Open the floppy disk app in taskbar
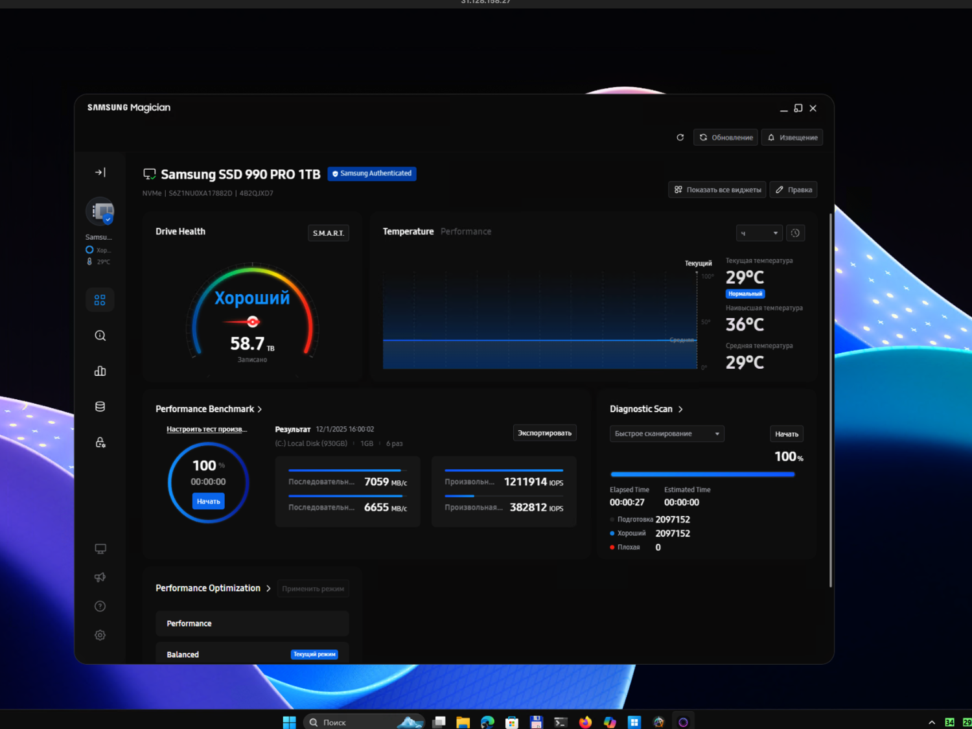This screenshot has height=729, width=972. pyautogui.click(x=536, y=722)
